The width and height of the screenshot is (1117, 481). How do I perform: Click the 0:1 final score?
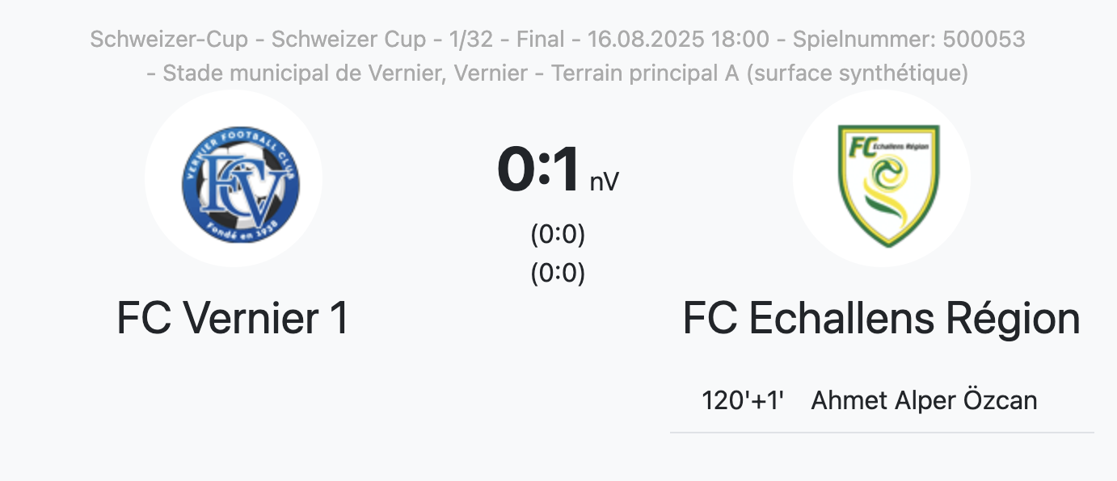[538, 170]
